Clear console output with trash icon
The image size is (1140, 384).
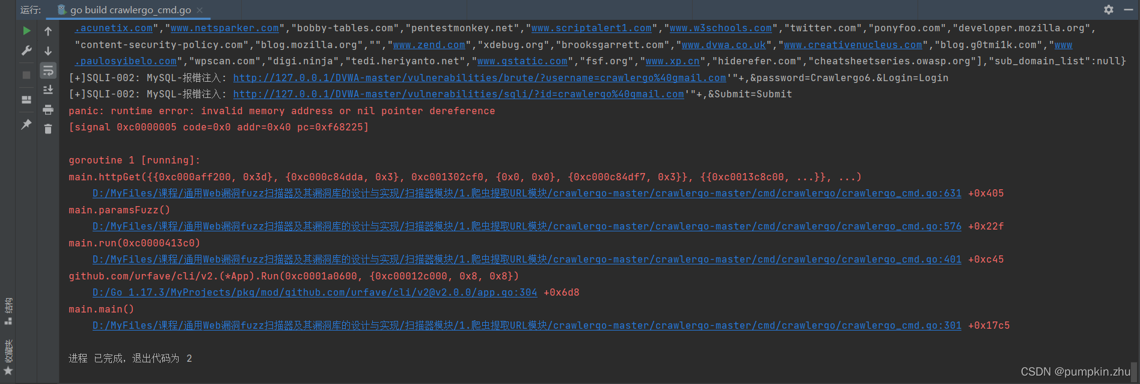[48, 129]
